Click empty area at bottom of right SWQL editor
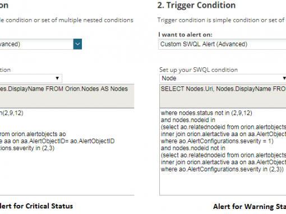286x214 pixels. (223, 184)
